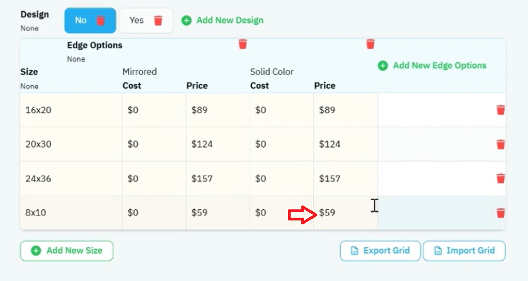Delete the 16x20 size row

click(x=500, y=110)
